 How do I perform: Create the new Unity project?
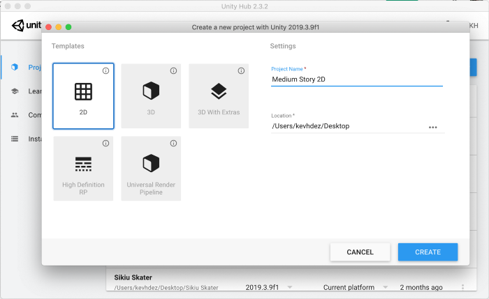pos(428,252)
